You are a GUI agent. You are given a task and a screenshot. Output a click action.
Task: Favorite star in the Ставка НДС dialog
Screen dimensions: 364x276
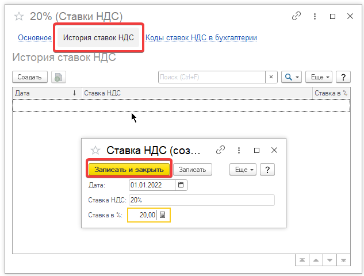point(95,151)
